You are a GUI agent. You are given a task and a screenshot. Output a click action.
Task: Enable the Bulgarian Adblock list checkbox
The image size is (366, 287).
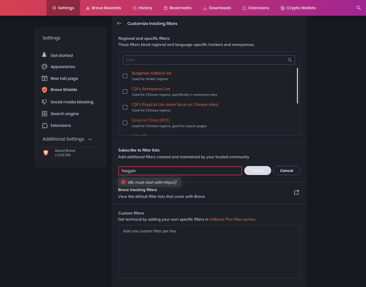pyautogui.click(x=125, y=76)
